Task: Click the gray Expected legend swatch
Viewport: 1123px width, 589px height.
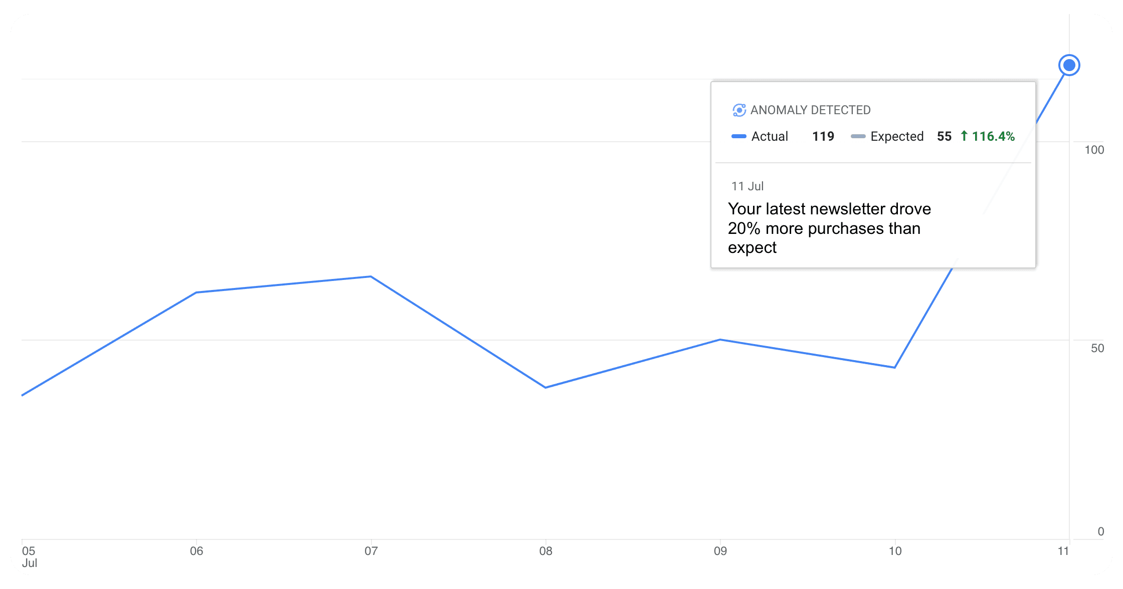Action: 858,136
